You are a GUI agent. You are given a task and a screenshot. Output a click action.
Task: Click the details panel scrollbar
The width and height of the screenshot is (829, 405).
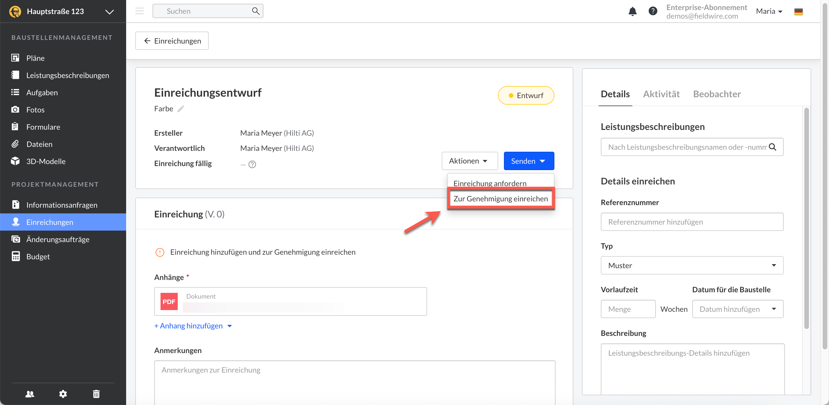pos(806,219)
